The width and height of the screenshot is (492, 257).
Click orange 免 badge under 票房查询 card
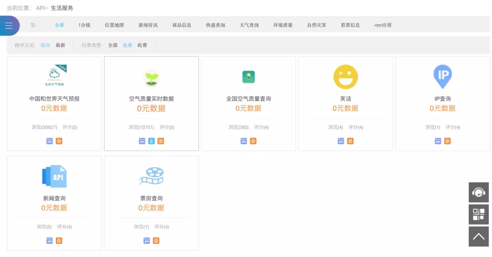(156, 241)
